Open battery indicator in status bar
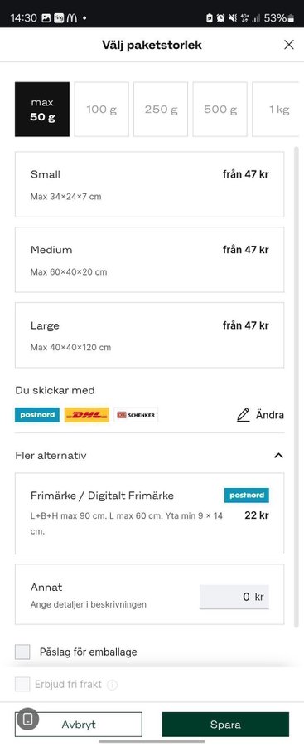The width and height of the screenshot is (304, 747). point(291,18)
